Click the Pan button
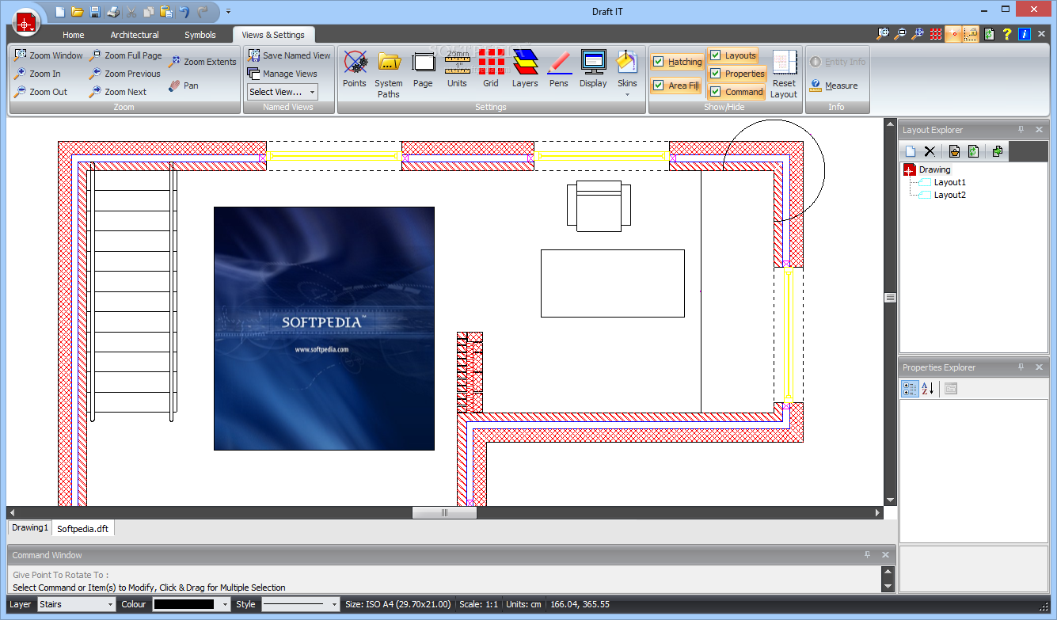Image resolution: width=1057 pixels, height=620 pixels. pyautogui.click(x=184, y=86)
